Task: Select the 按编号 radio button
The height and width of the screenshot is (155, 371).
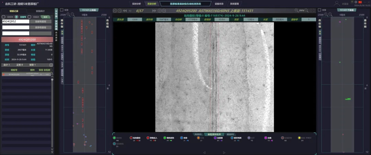Action: pyautogui.click(x=16, y=17)
